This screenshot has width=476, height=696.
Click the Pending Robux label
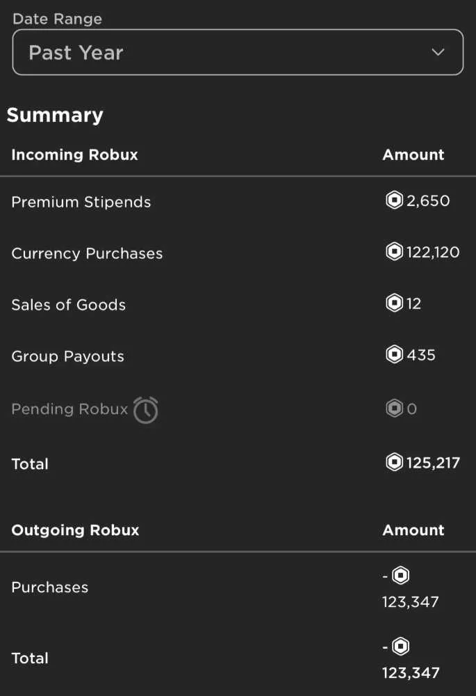click(69, 409)
